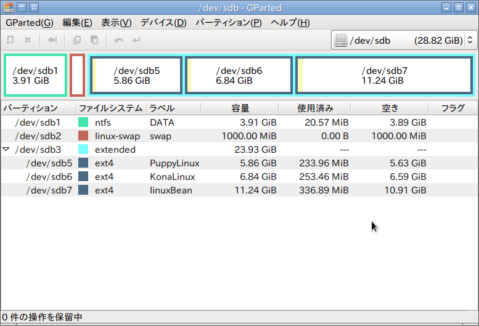Select the /dev/sdb2 row in partition list
479x326 pixels.
pyautogui.click(x=239, y=136)
